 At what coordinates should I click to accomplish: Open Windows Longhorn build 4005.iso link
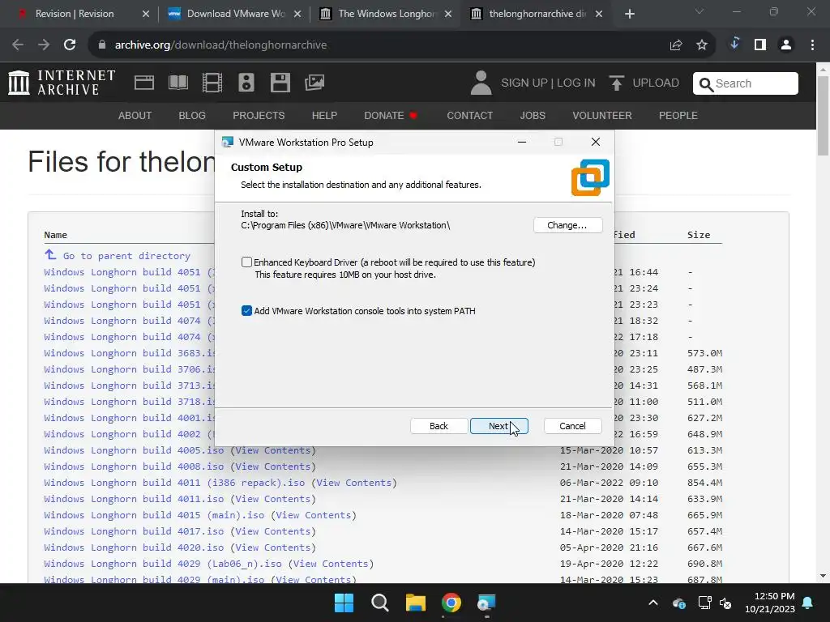134,450
